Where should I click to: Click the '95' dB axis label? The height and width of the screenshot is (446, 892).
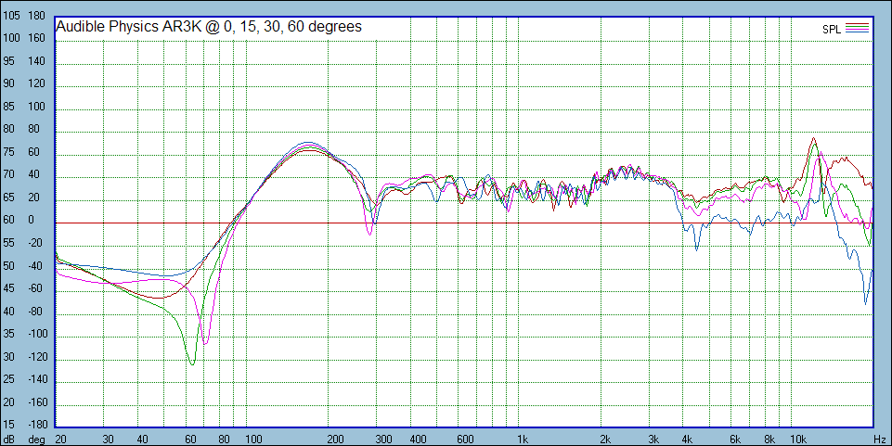(x=9, y=61)
